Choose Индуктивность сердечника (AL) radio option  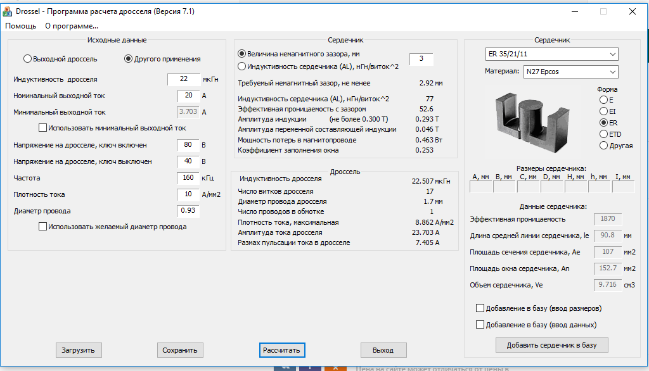coord(241,66)
